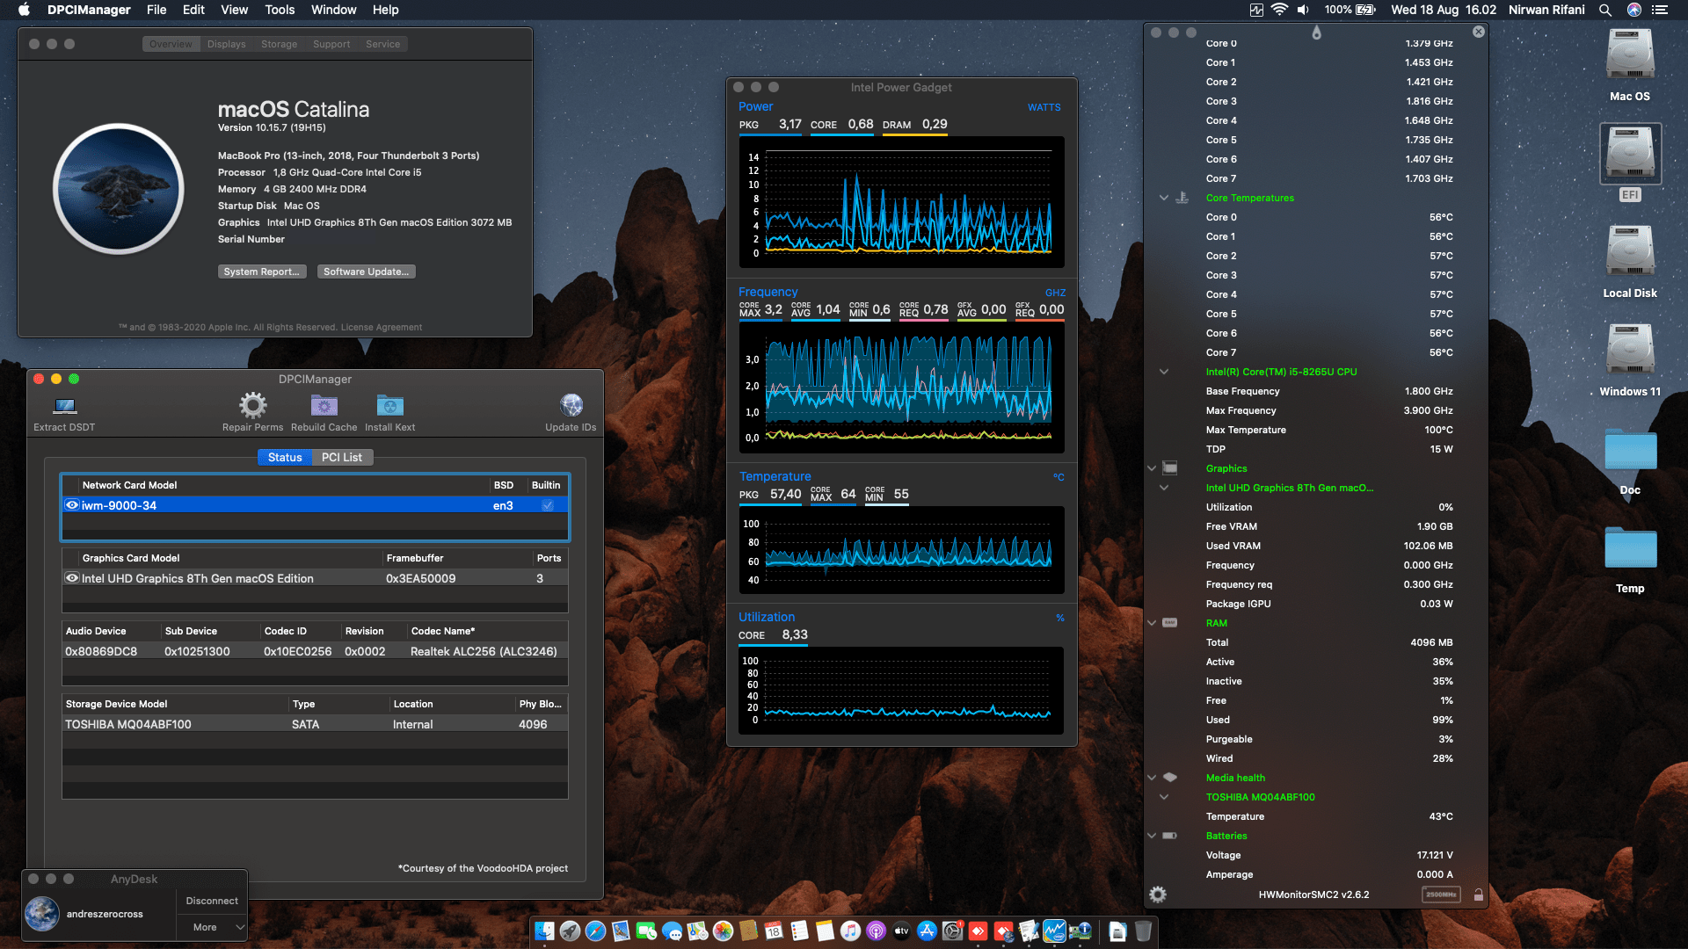Open License Agreement link
1688x949 pixels.
pos(382,327)
